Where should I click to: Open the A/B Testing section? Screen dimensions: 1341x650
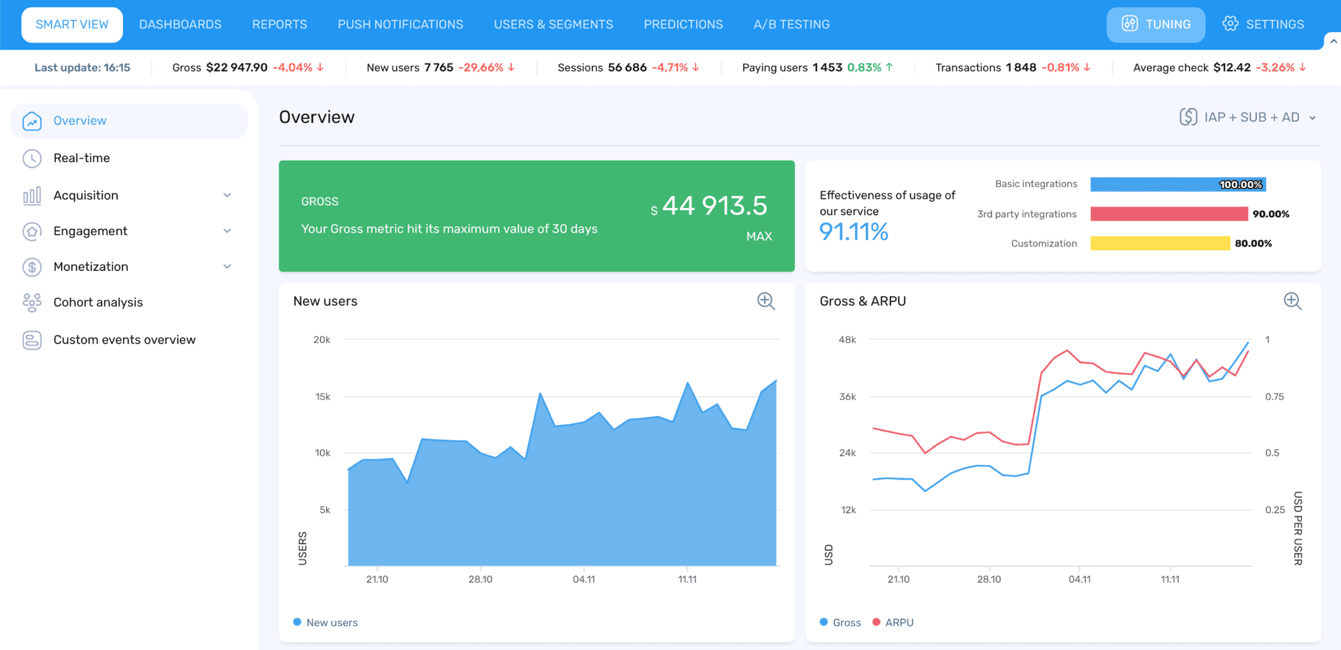[x=791, y=24]
